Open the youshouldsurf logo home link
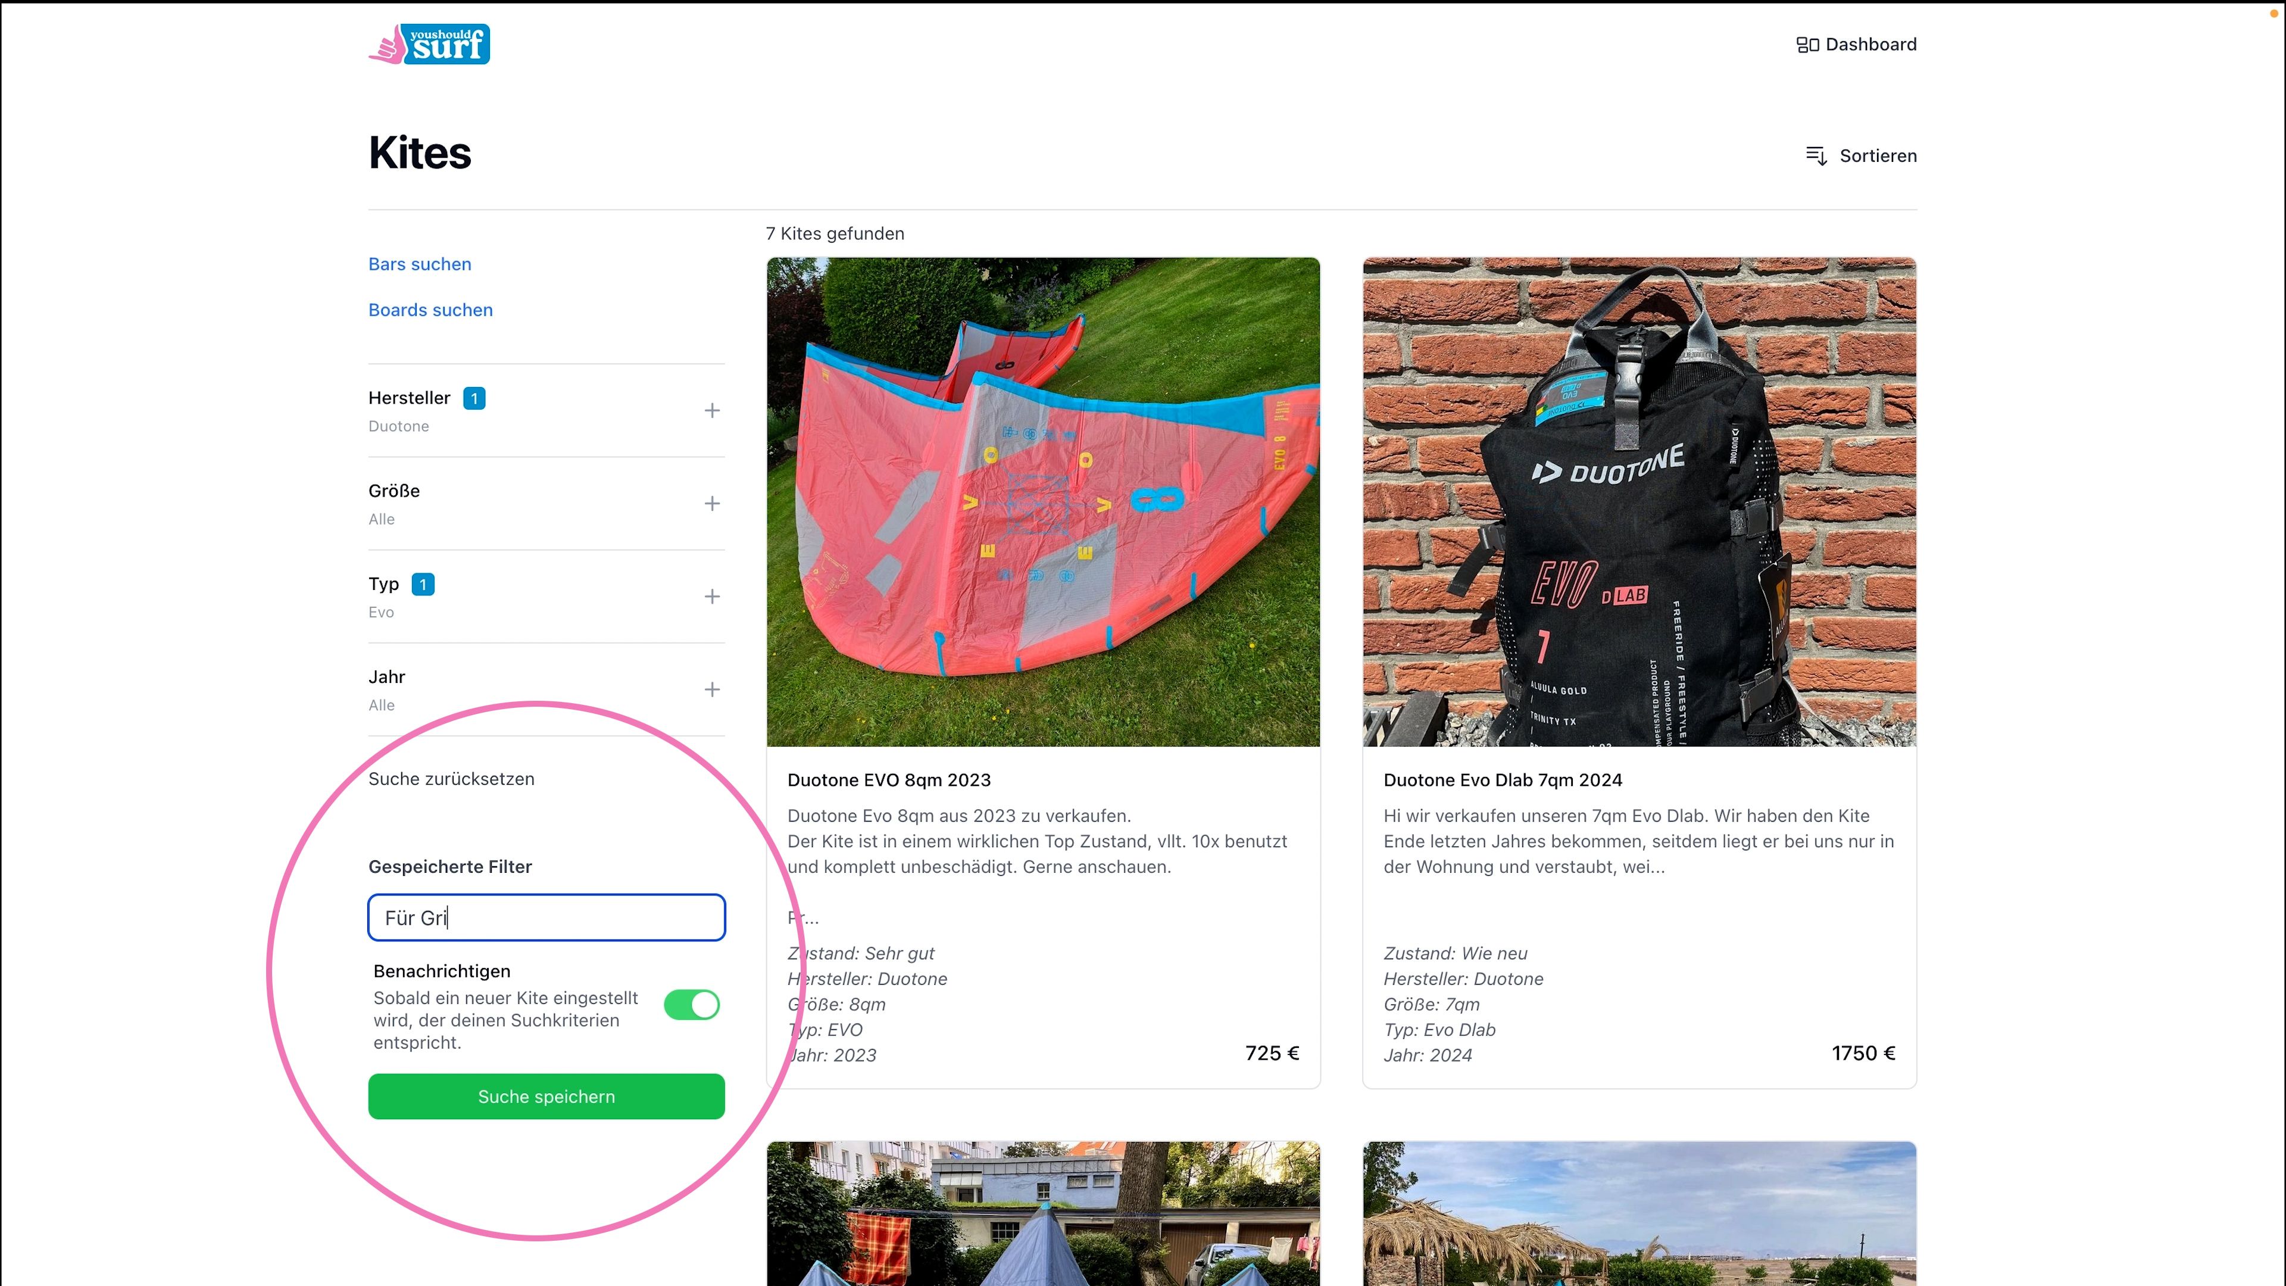 (x=429, y=43)
